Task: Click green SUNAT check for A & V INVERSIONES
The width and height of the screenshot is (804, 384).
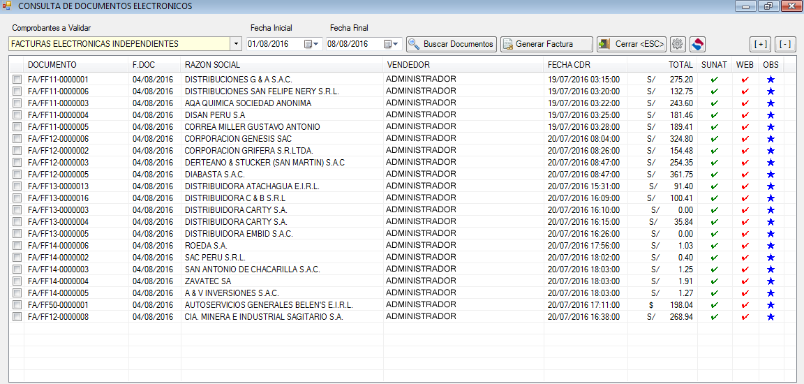Action: 714,293
